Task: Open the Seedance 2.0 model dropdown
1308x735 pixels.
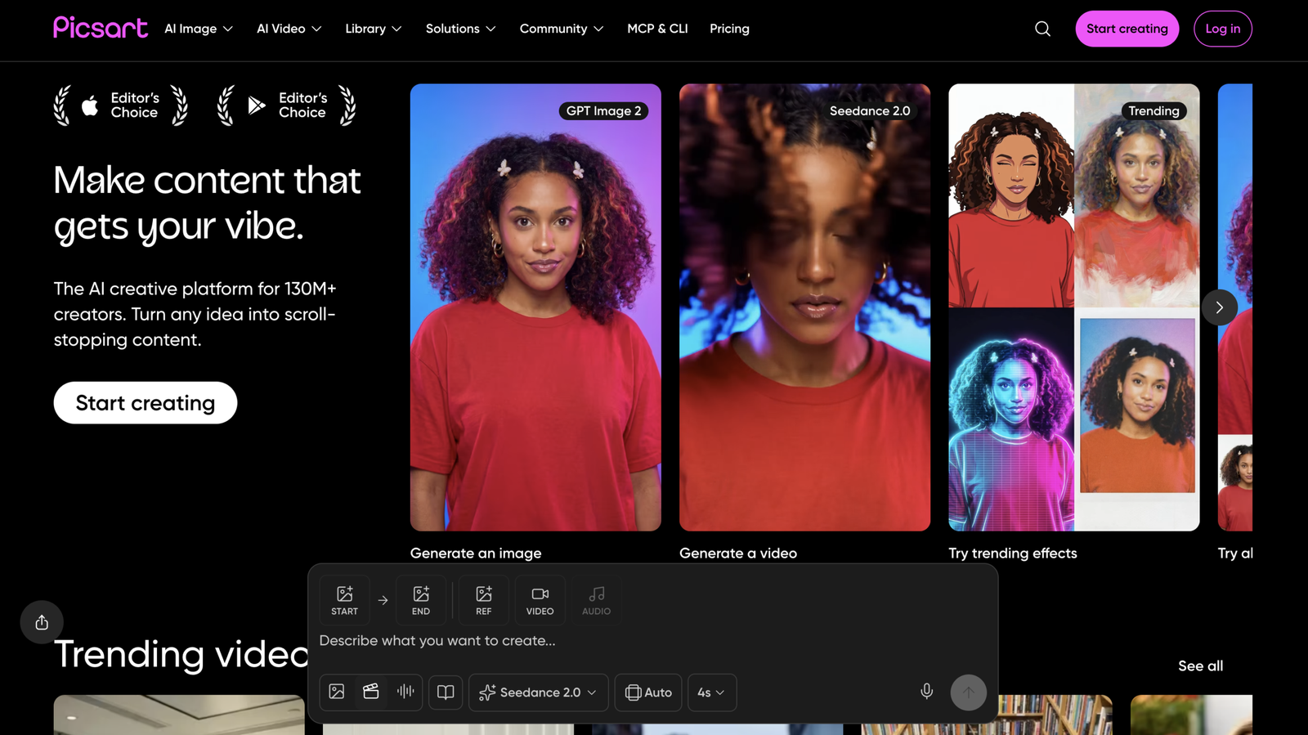Action: click(x=538, y=692)
